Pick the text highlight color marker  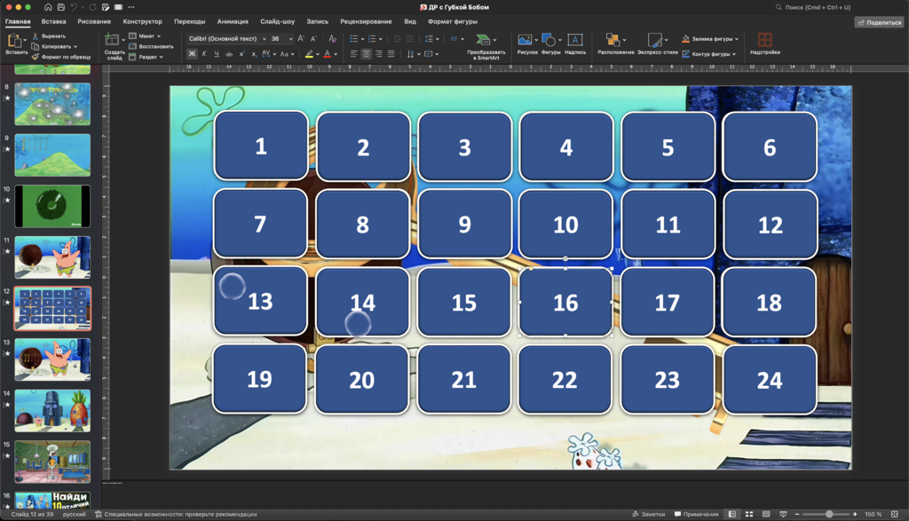click(x=309, y=54)
